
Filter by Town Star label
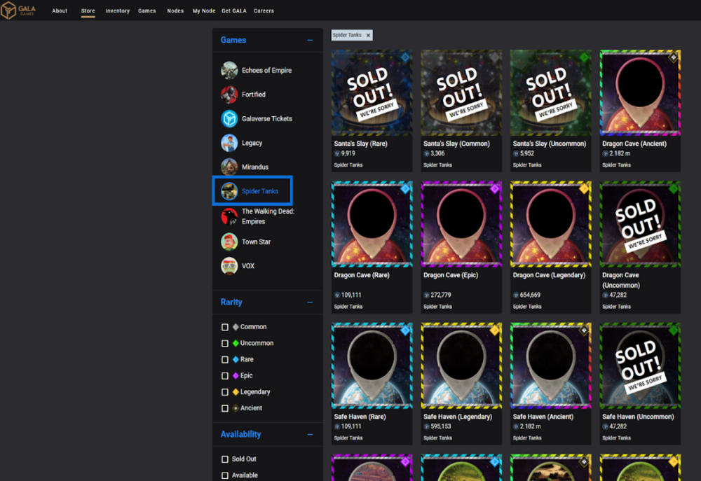click(256, 242)
